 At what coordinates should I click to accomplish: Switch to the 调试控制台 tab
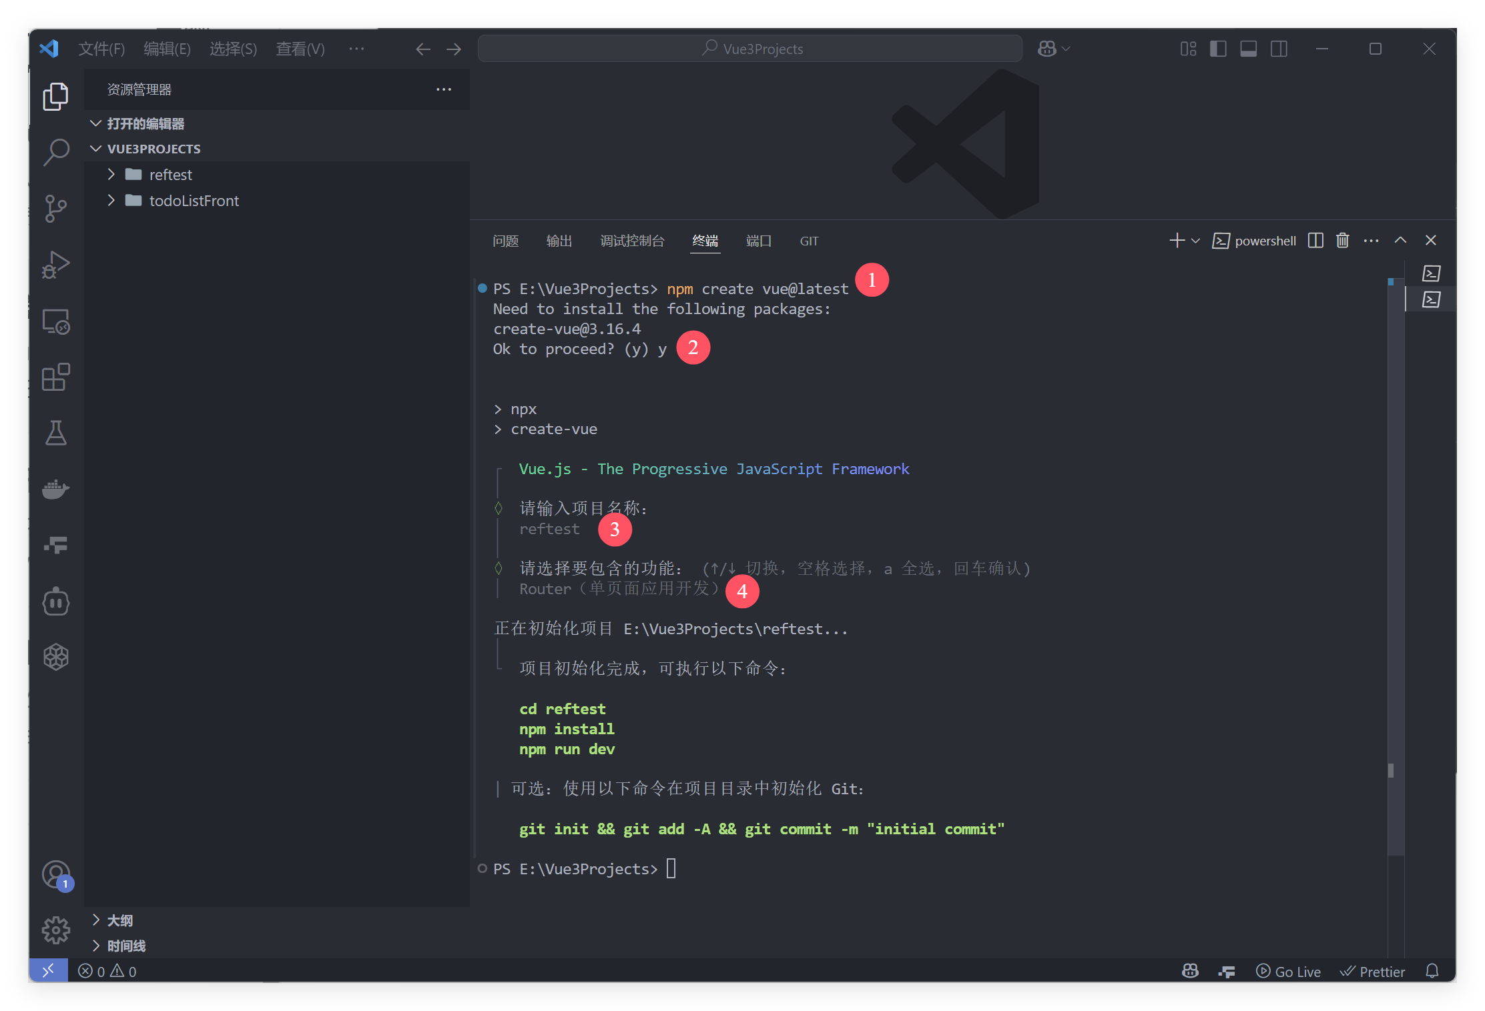click(x=632, y=241)
